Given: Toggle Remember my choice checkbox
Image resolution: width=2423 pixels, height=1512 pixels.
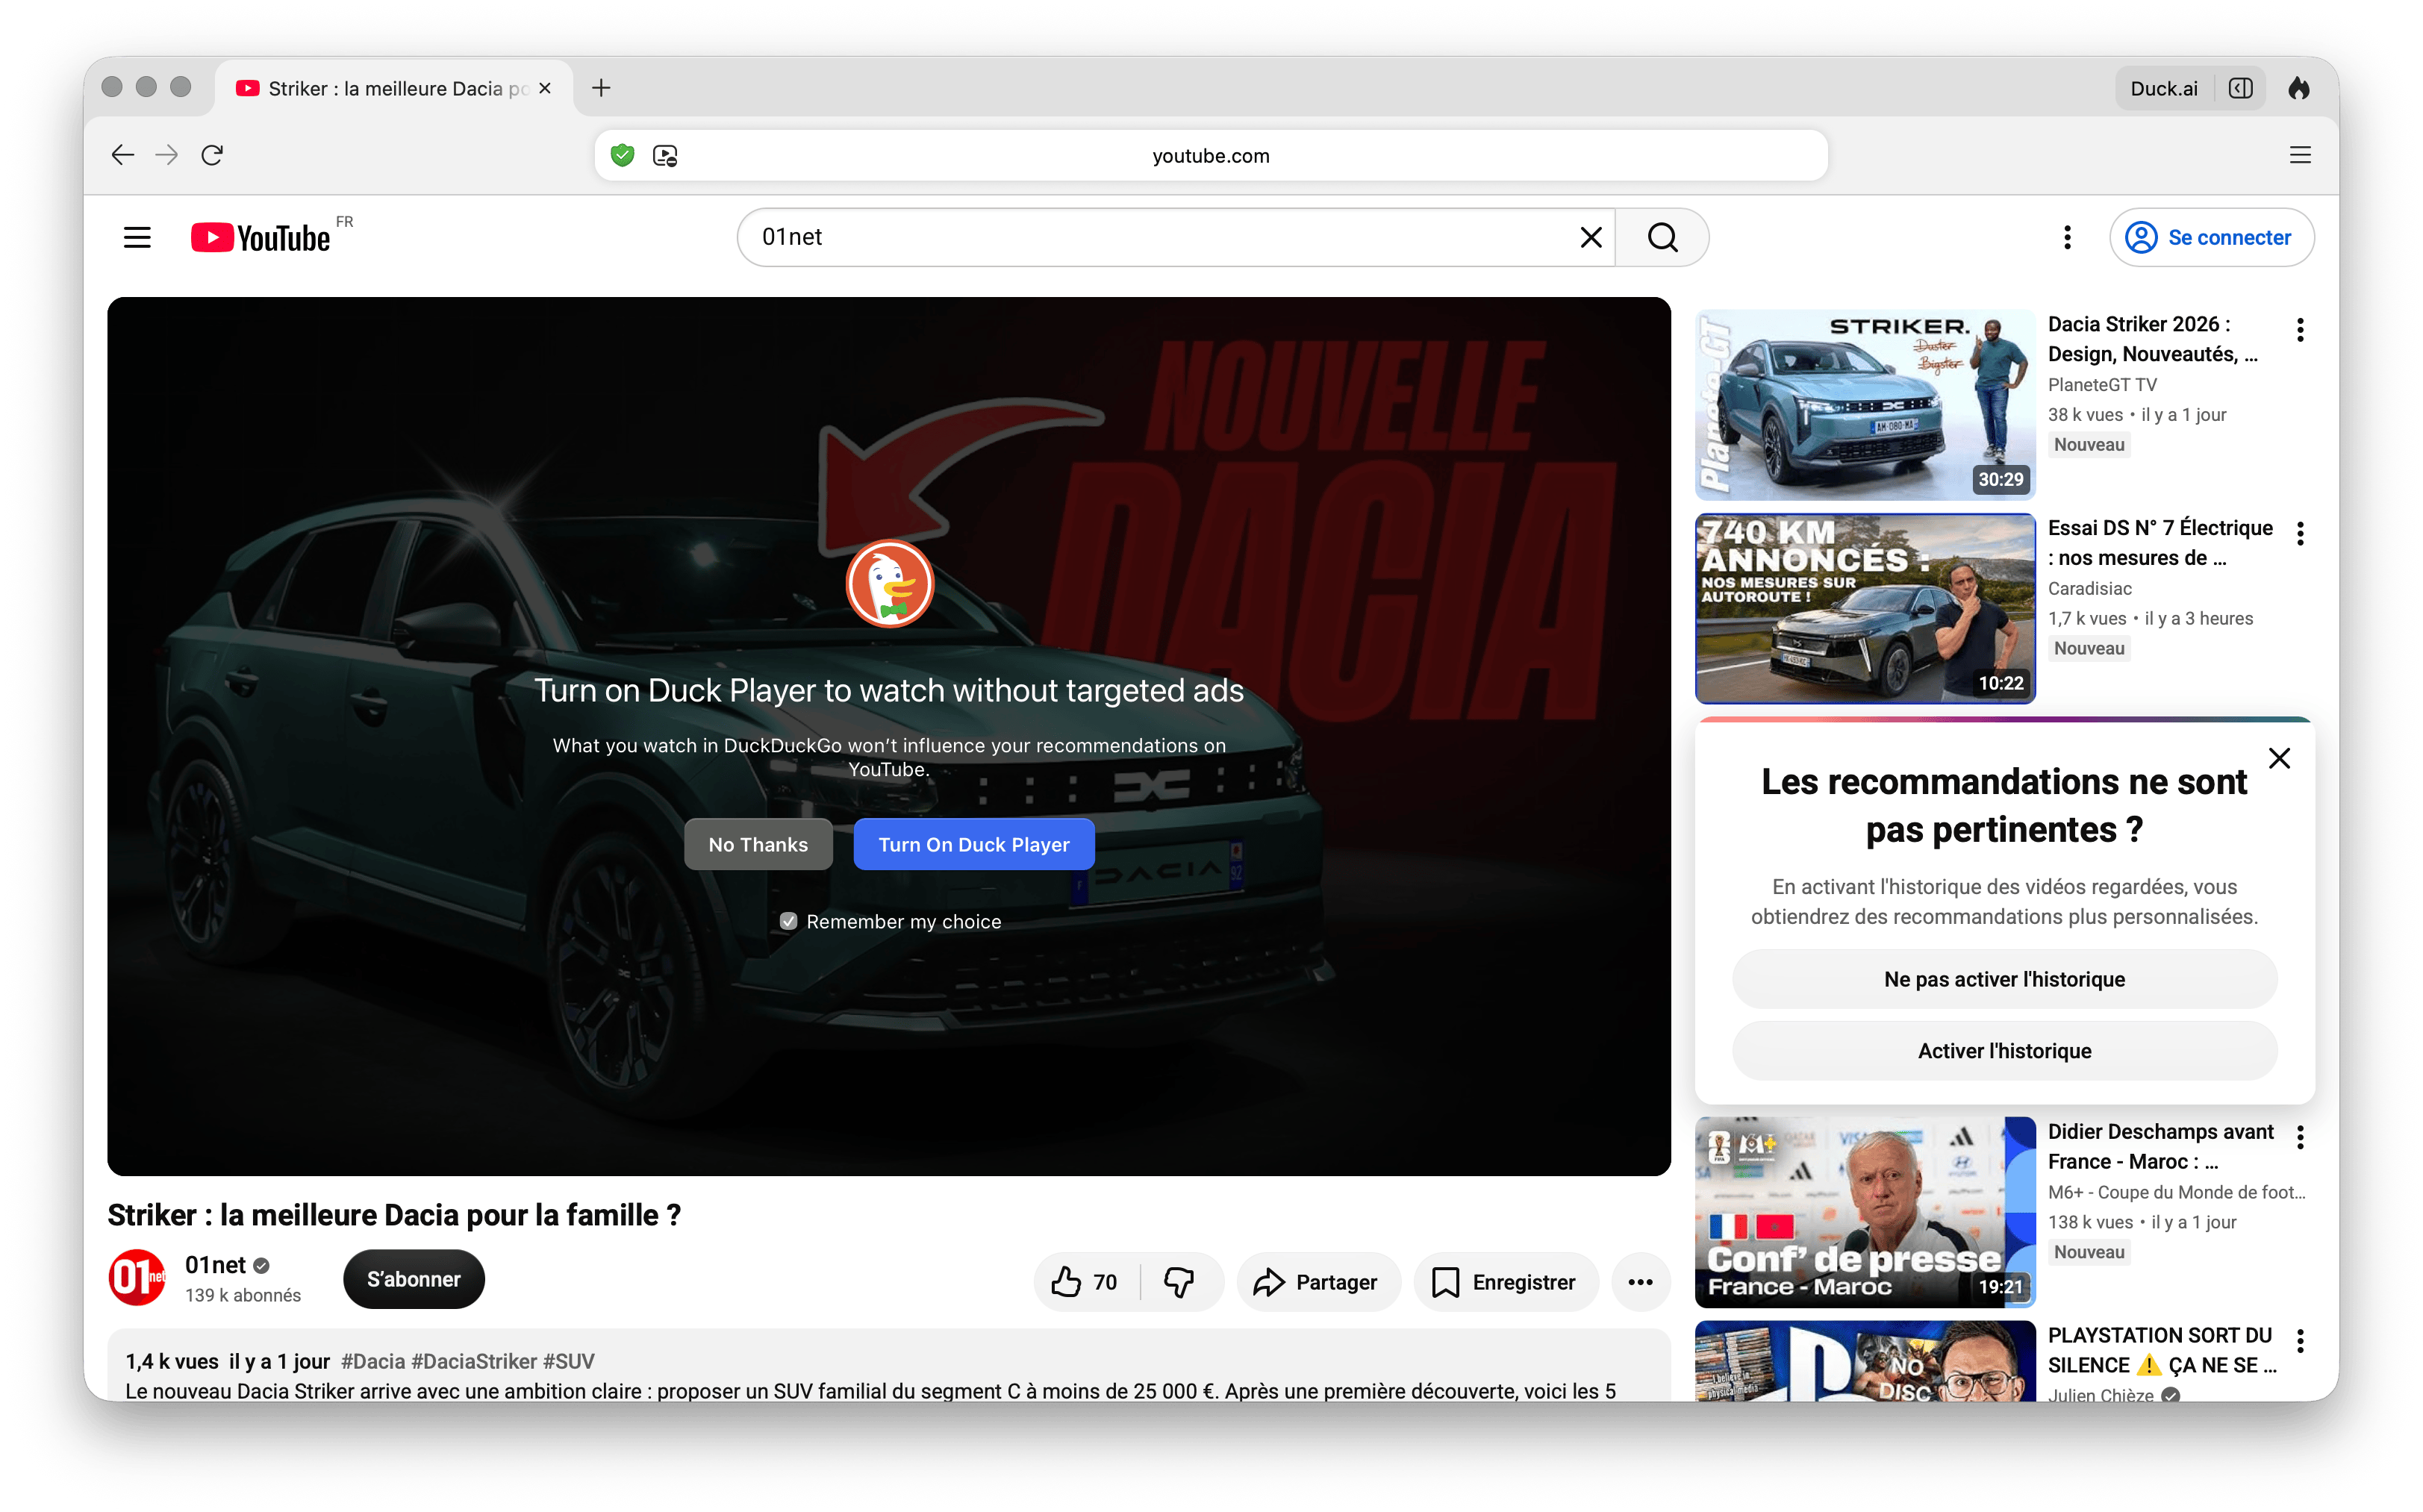Looking at the screenshot, I should tap(788, 921).
